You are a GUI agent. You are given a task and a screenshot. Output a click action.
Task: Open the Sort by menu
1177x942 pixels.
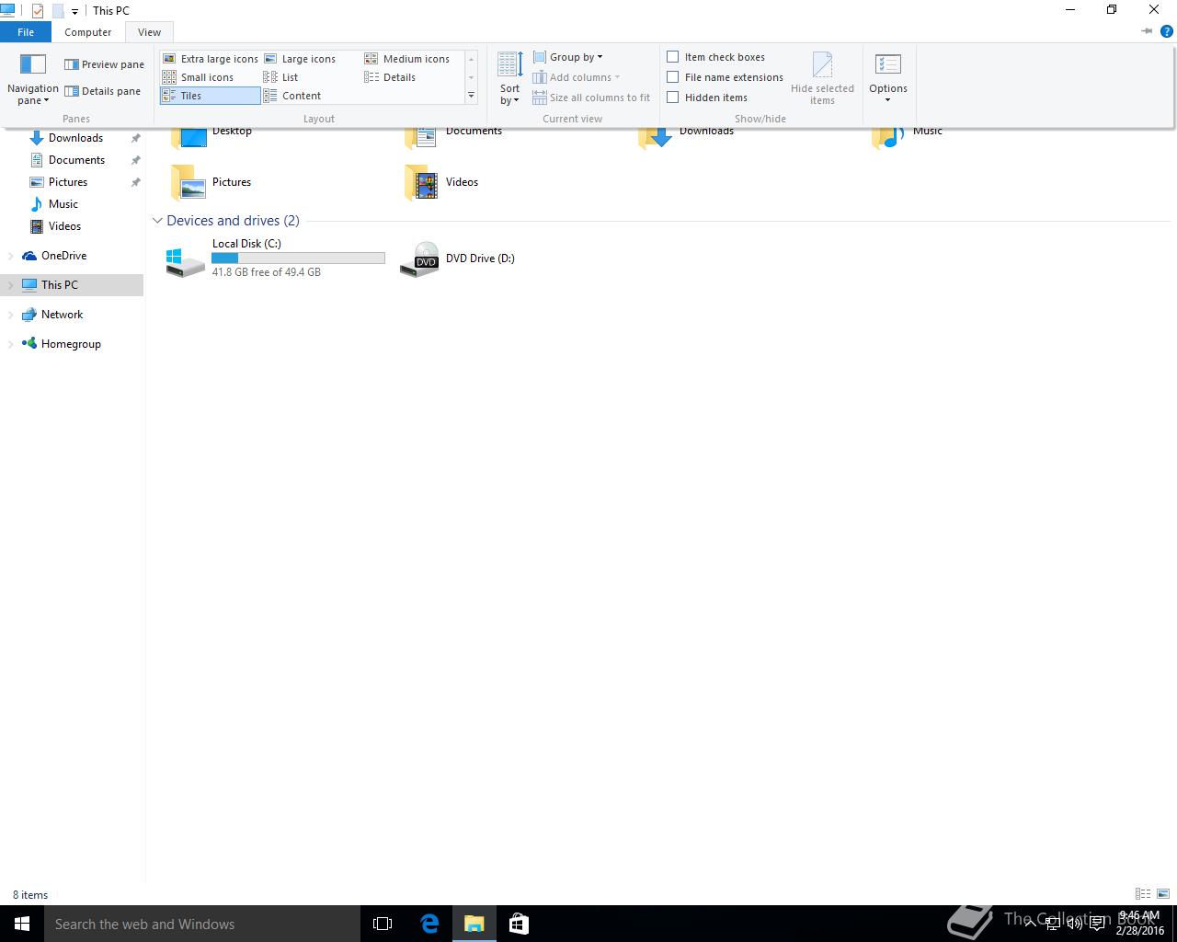coord(510,79)
